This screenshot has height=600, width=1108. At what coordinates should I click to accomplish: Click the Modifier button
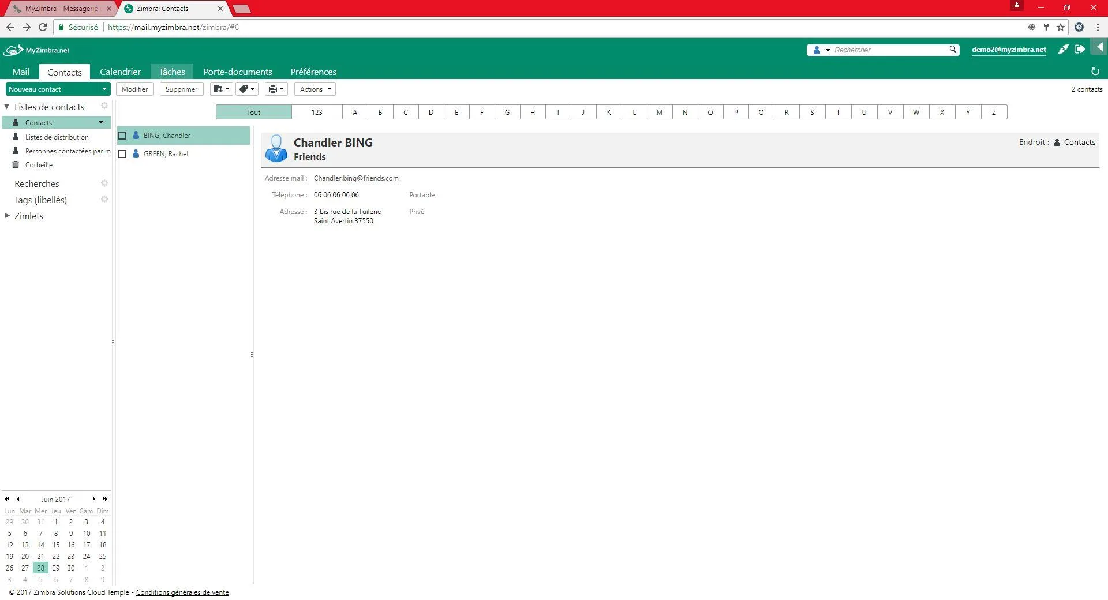tap(134, 89)
